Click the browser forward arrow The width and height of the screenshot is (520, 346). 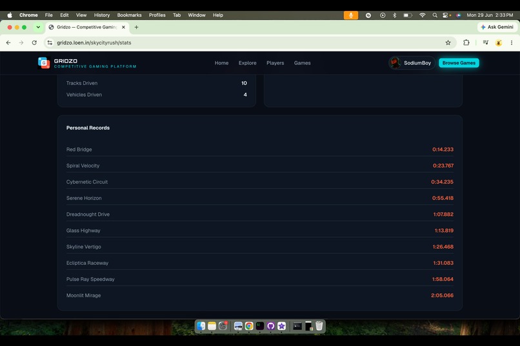pyautogui.click(x=21, y=43)
